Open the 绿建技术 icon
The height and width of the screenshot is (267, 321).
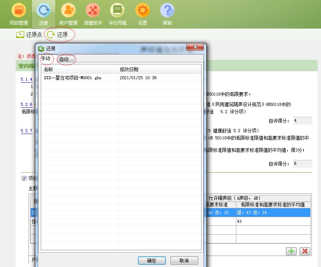[x=93, y=14]
